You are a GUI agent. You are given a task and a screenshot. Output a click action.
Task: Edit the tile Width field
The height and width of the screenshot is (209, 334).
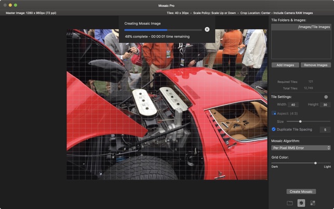pyautogui.click(x=293, y=104)
